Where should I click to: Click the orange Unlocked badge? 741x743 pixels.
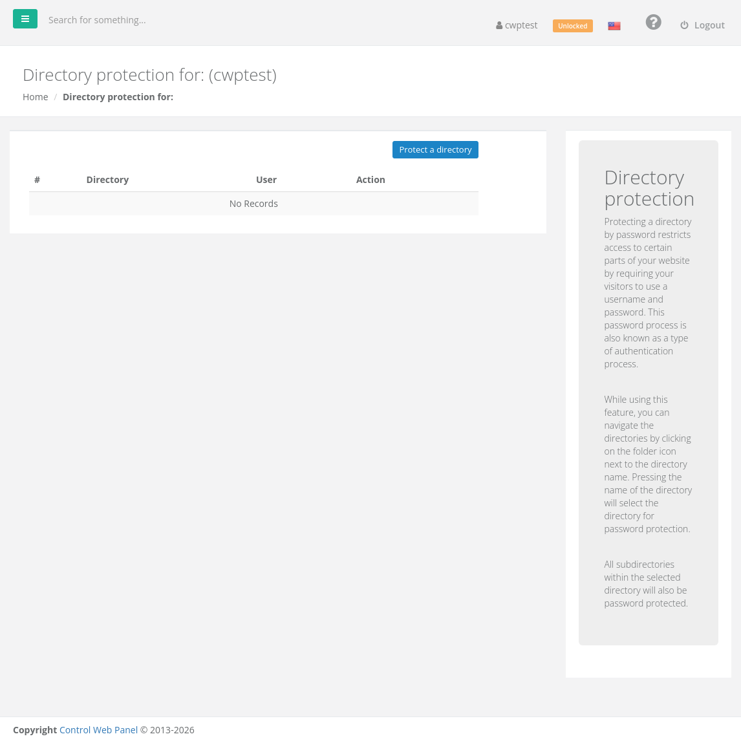click(x=572, y=26)
